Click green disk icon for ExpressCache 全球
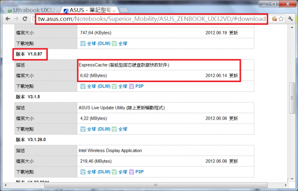 pyautogui.click(x=114, y=86)
